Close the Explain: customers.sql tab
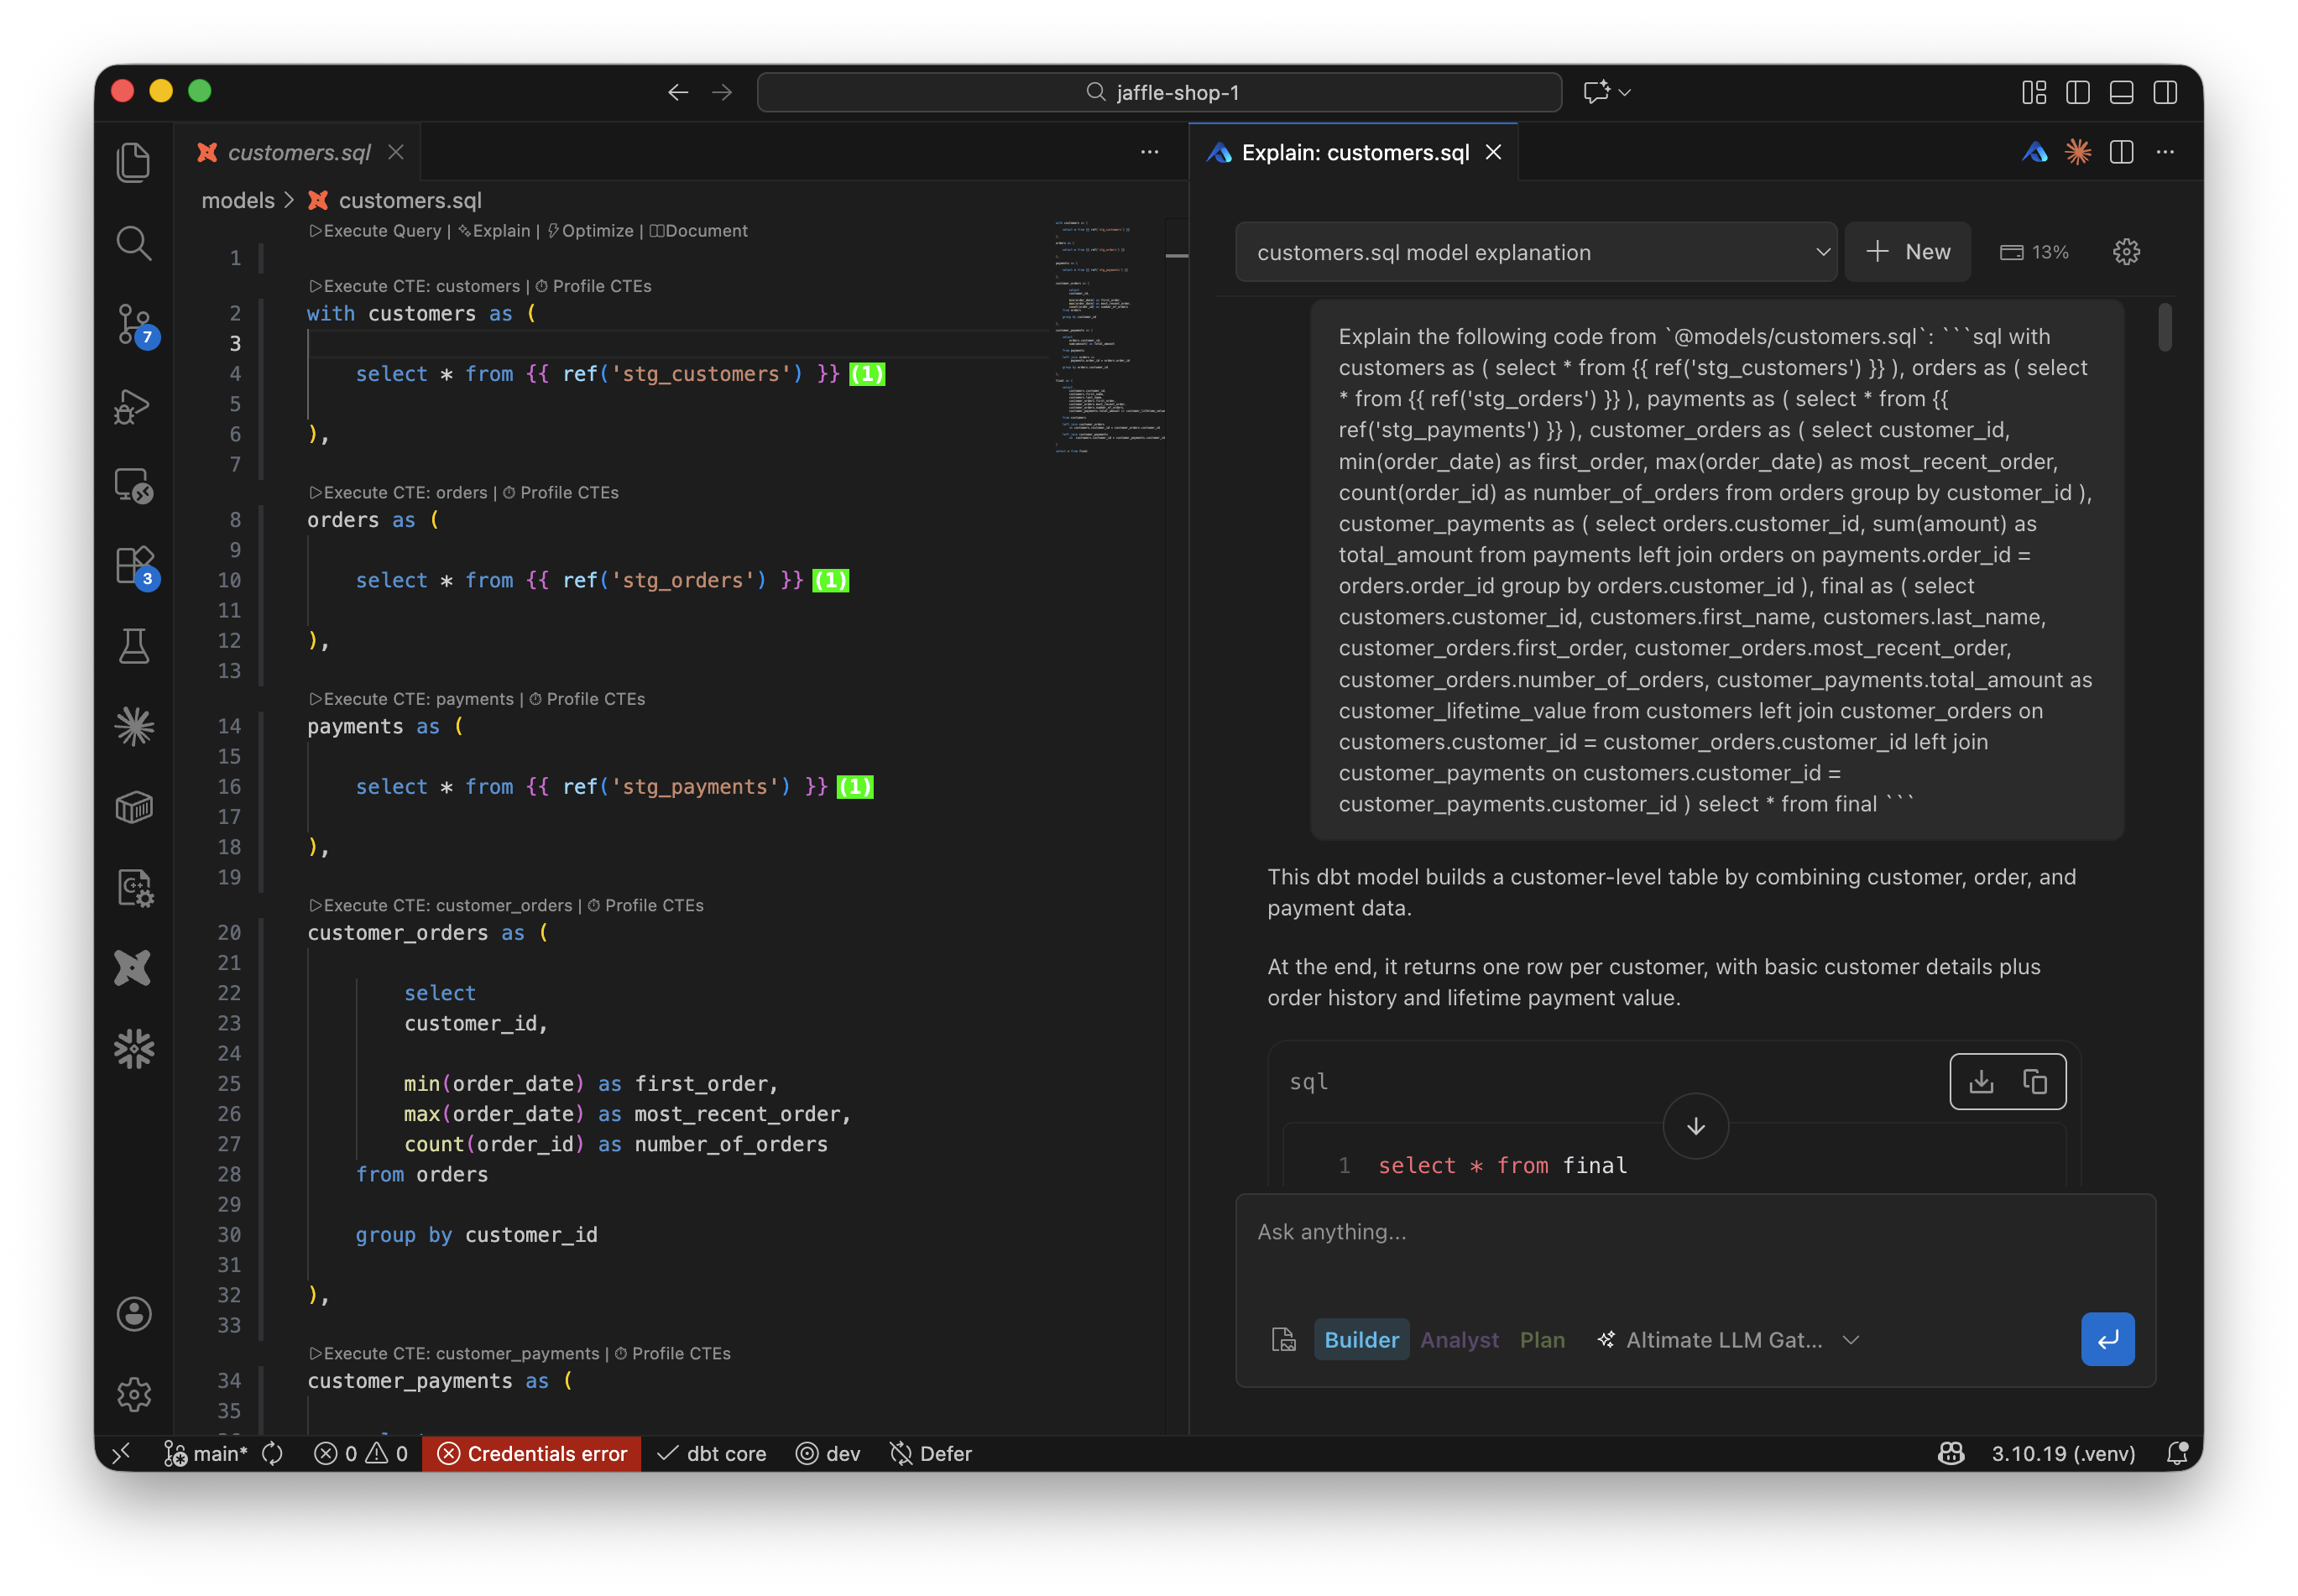 tap(1493, 152)
